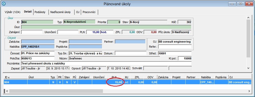This screenshot has width=255, height=97.
Task: Click the ZPL field showing 0,00
Action: click(129, 32)
